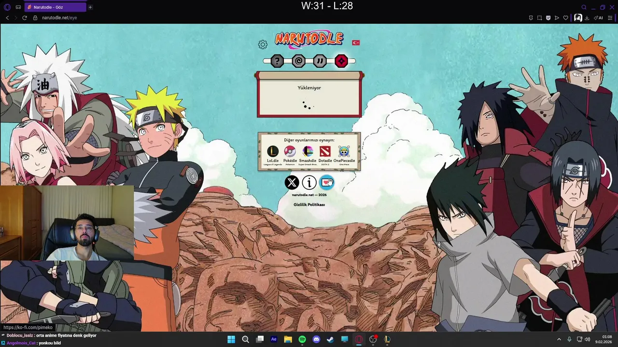Open the Opera GX menu logo
The width and height of the screenshot is (618, 347).
pyautogui.click(x=7, y=7)
